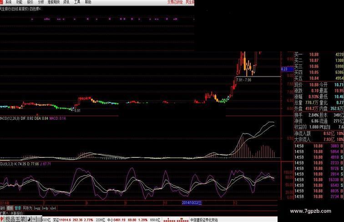Select the lwgg template tab
The image size is (344, 222).
tap(37, 208)
